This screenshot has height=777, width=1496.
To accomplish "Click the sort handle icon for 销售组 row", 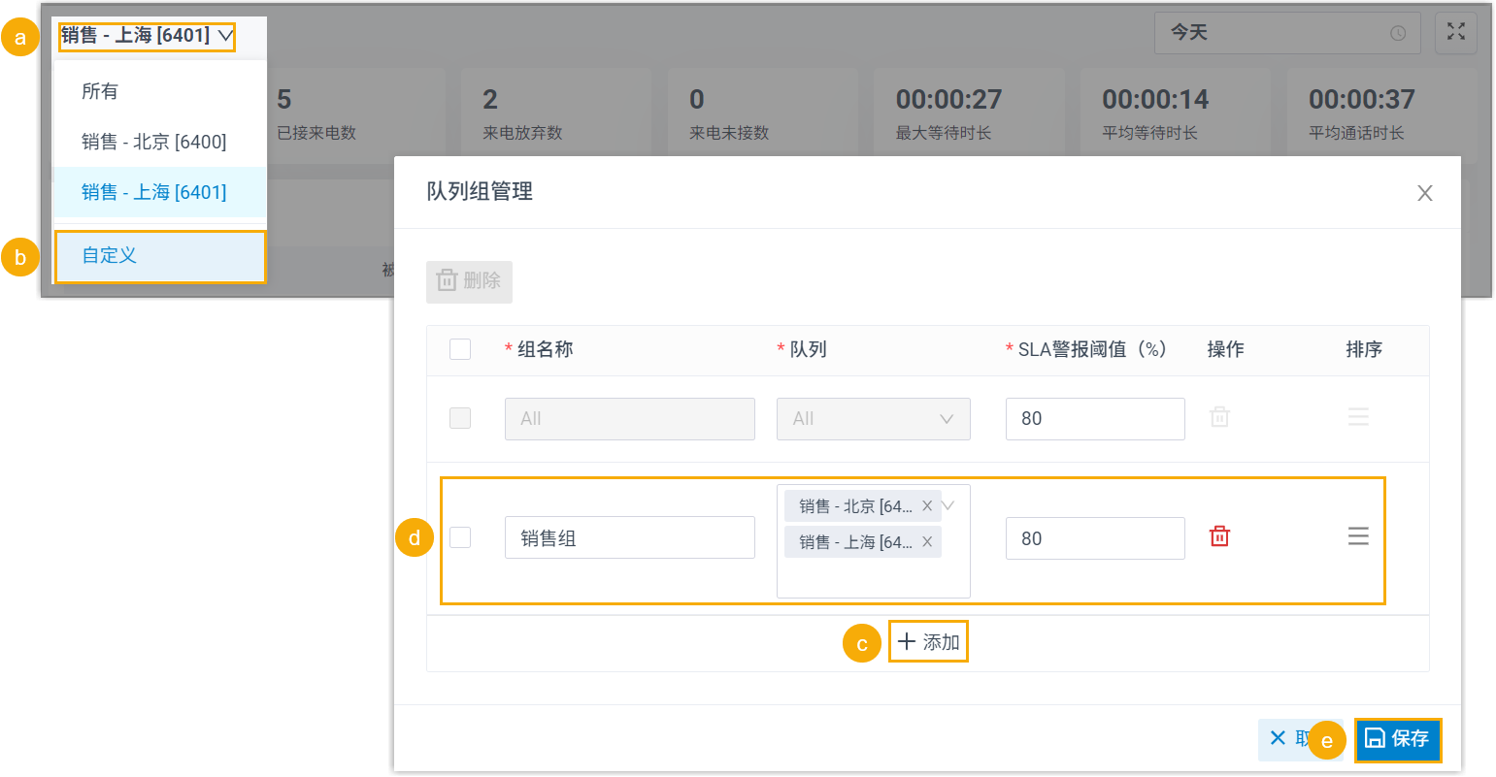I will click(x=1357, y=536).
